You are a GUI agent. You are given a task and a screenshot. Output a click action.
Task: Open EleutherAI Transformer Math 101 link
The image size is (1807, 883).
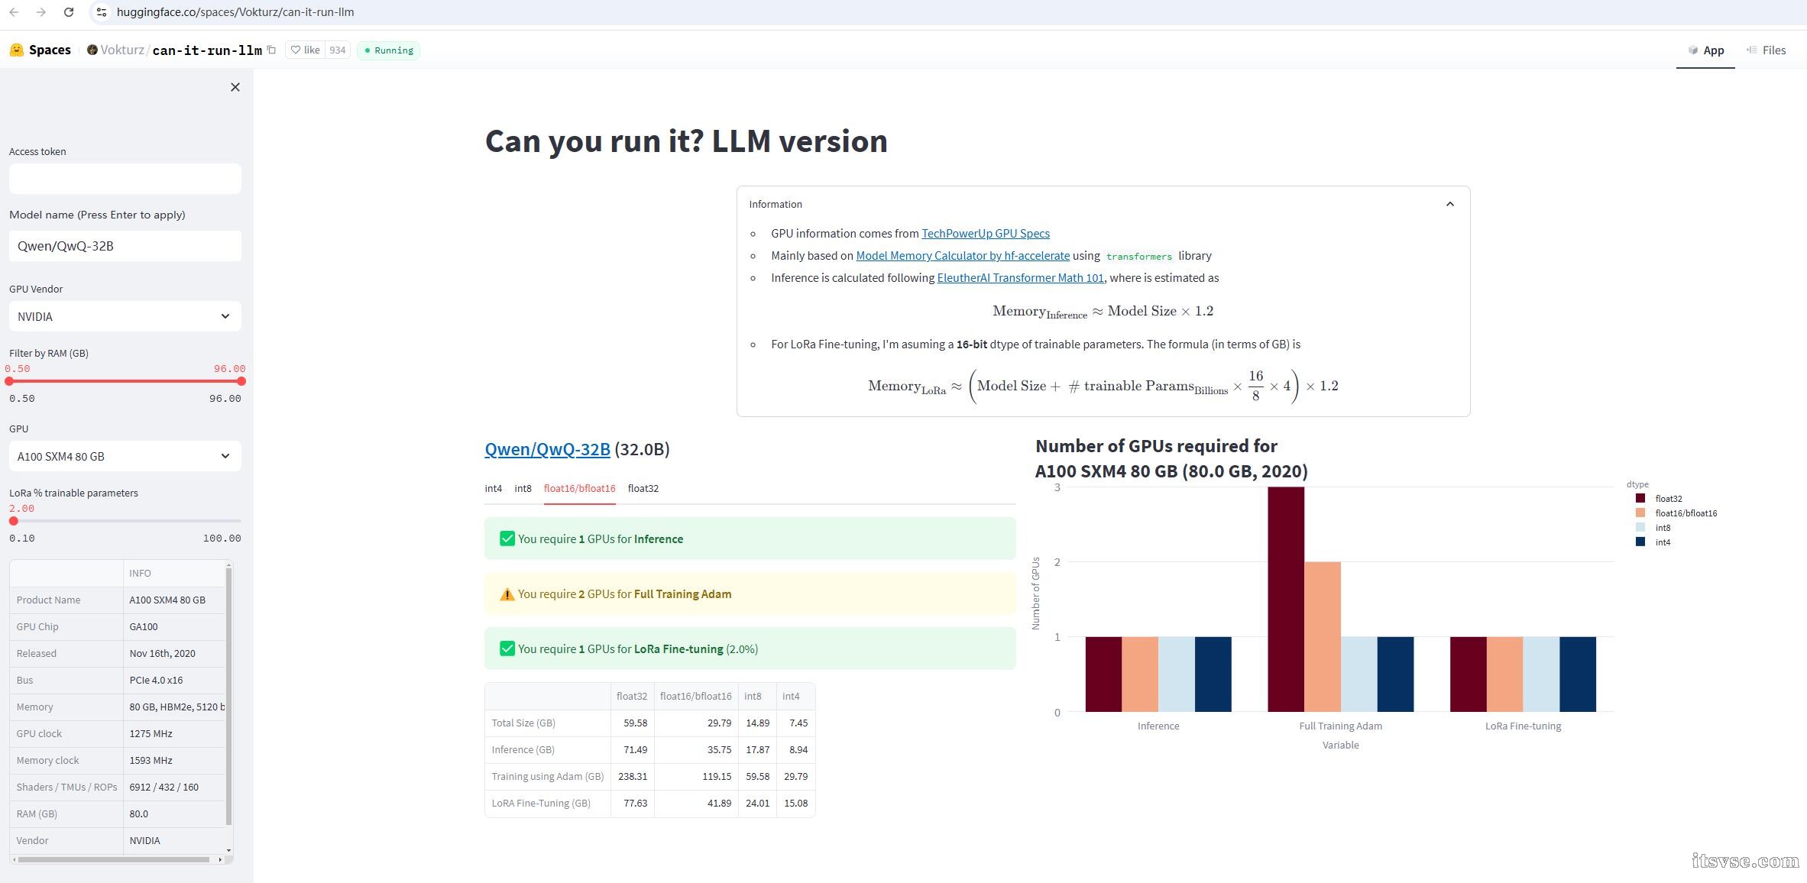(1021, 278)
